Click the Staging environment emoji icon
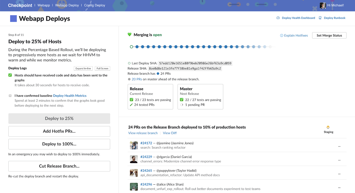 (328, 127)
